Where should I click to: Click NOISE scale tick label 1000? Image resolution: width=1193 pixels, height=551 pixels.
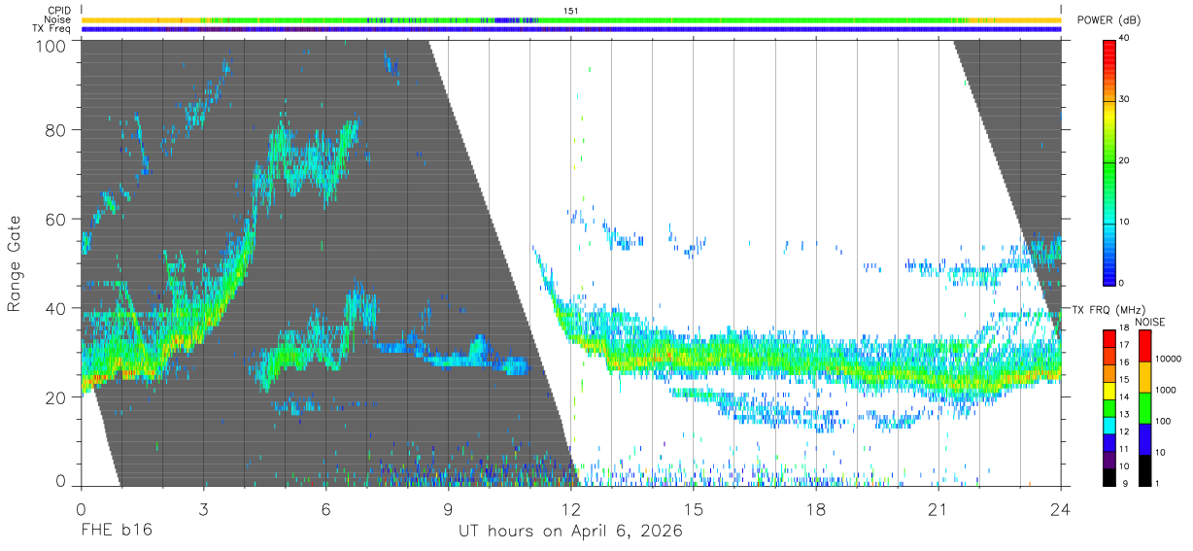[x=1165, y=390]
